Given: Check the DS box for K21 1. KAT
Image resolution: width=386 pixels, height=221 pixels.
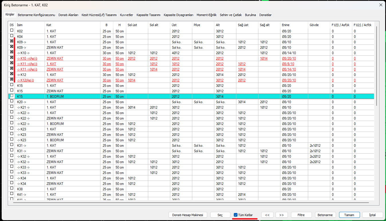Looking at the screenshot, I should click(12, 106).
